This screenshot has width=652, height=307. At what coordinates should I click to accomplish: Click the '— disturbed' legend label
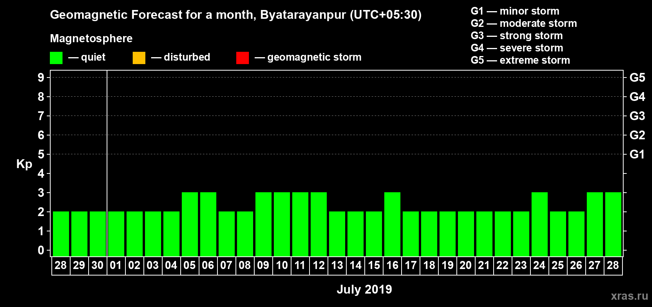(181, 57)
